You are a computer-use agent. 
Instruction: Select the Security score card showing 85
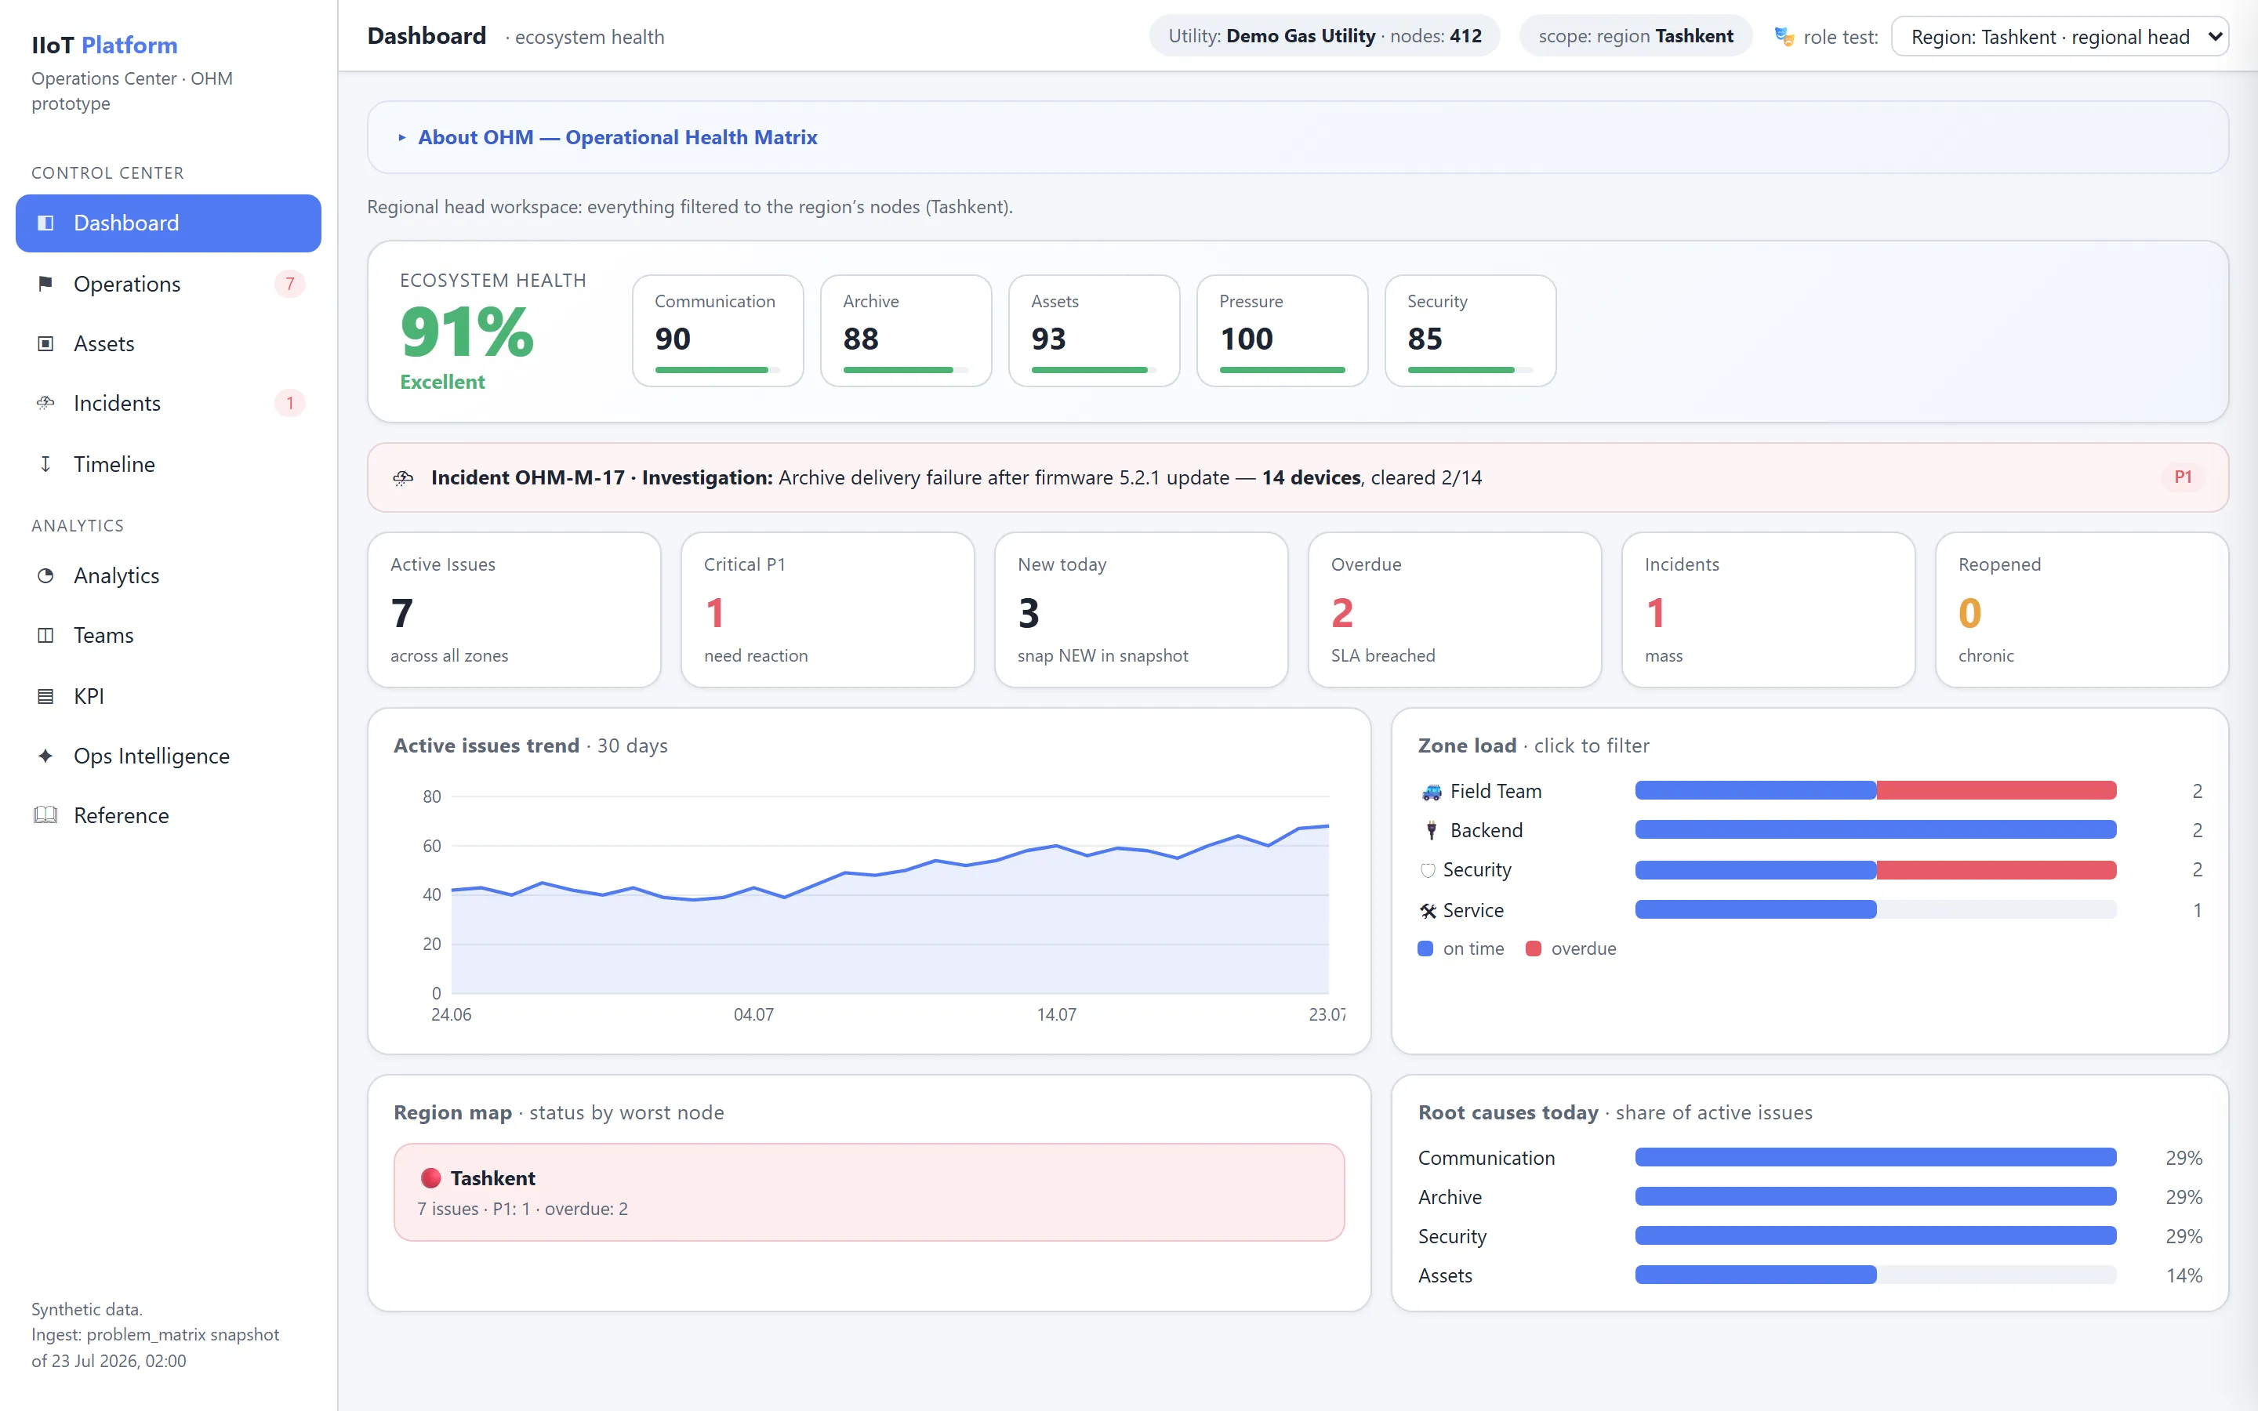point(1471,330)
